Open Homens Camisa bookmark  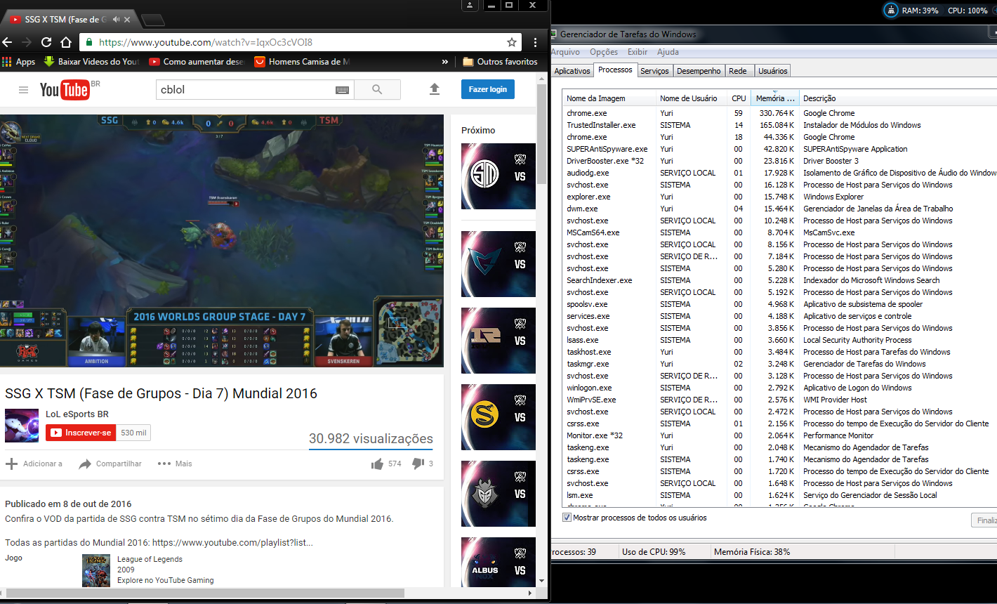302,62
